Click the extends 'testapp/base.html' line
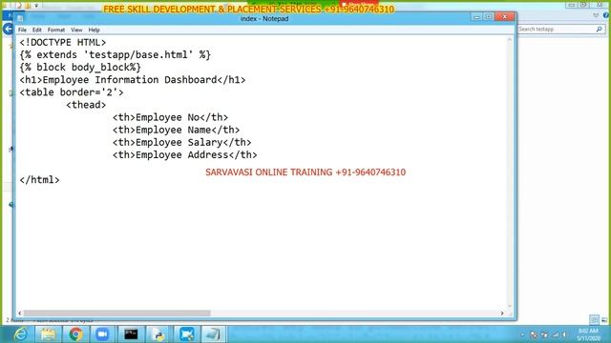This screenshot has height=343, width=611. (x=116, y=55)
